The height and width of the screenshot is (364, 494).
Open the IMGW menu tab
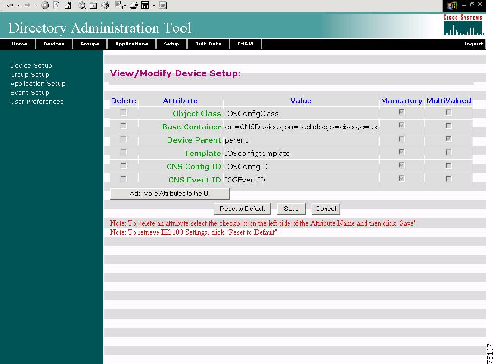click(x=245, y=44)
